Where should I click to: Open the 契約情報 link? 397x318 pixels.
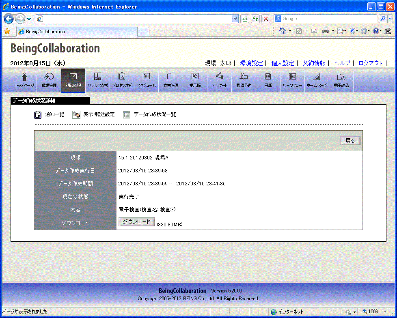(314, 63)
